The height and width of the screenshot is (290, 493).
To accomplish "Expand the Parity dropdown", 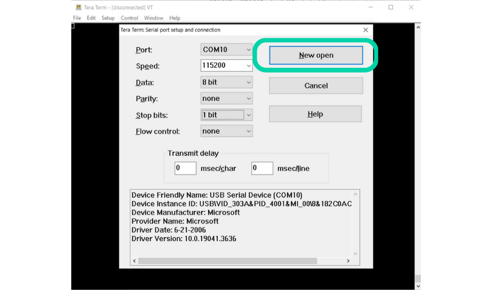I will tap(226, 98).
